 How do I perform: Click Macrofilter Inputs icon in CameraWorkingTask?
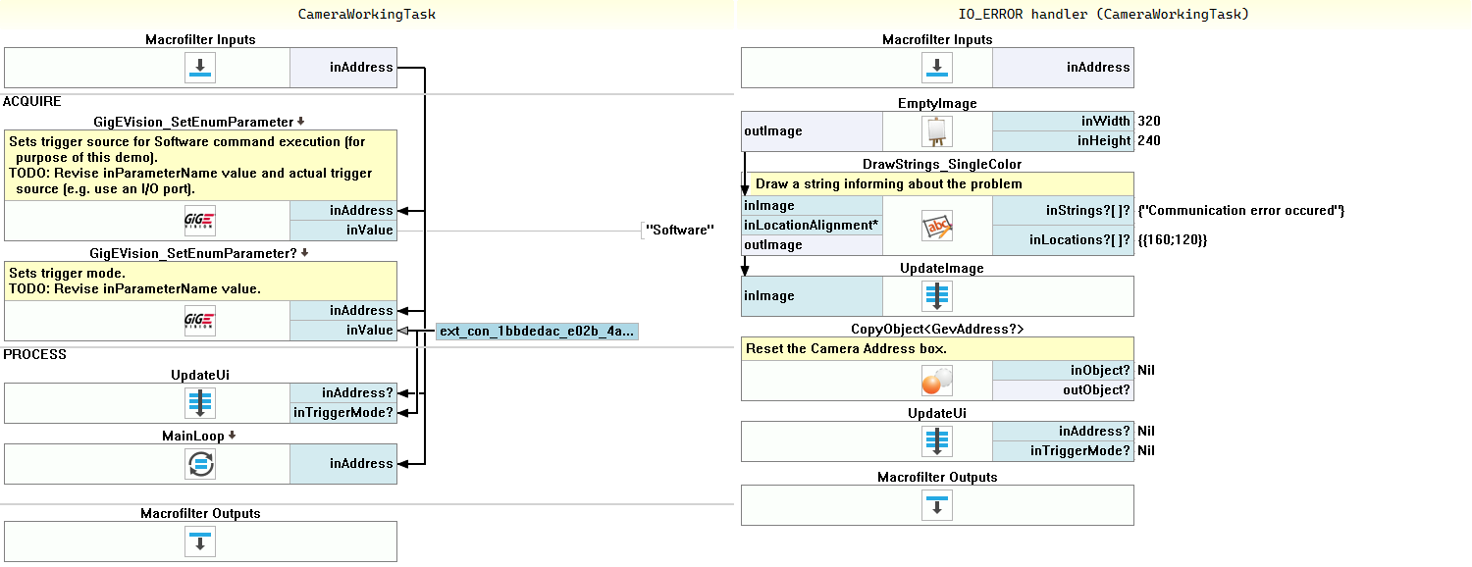pyautogui.click(x=200, y=68)
